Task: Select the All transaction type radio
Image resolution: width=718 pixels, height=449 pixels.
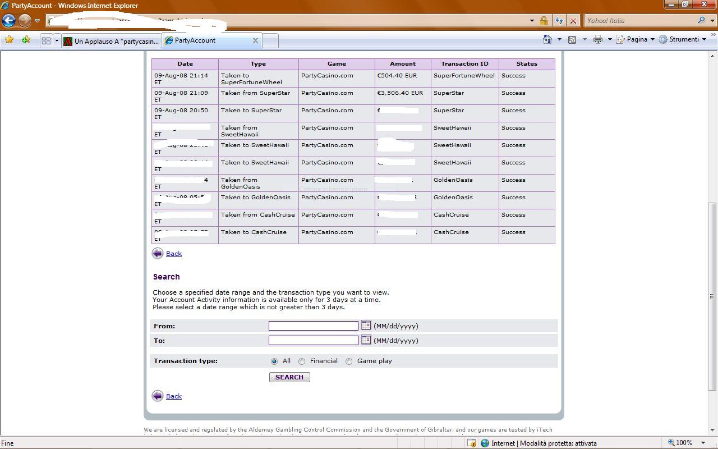Action: (x=274, y=361)
